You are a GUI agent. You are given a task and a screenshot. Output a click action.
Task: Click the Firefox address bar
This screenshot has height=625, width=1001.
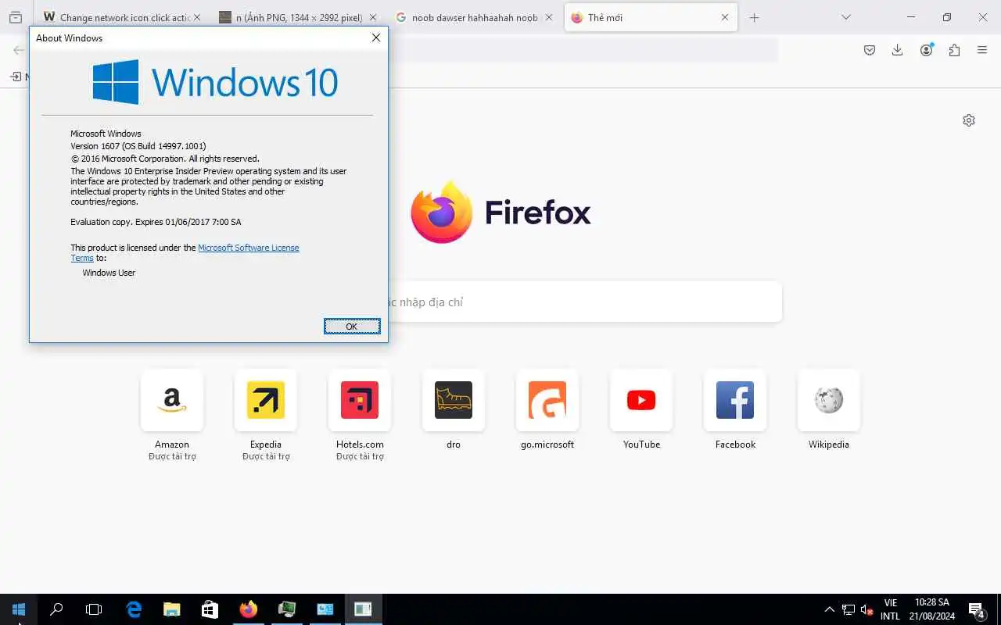tap(583, 50)
